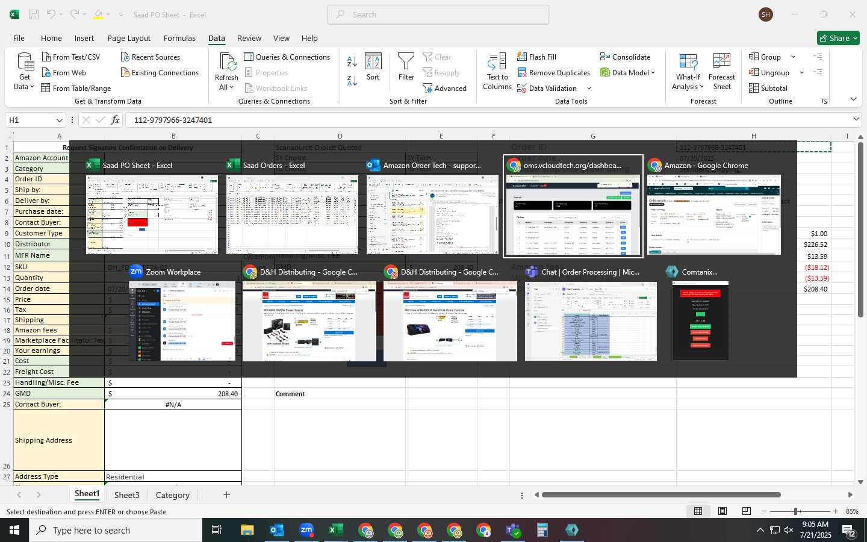Viewport: 867px width, 542px height.
Task: Click the zoom out minus button
Action: 764,511
